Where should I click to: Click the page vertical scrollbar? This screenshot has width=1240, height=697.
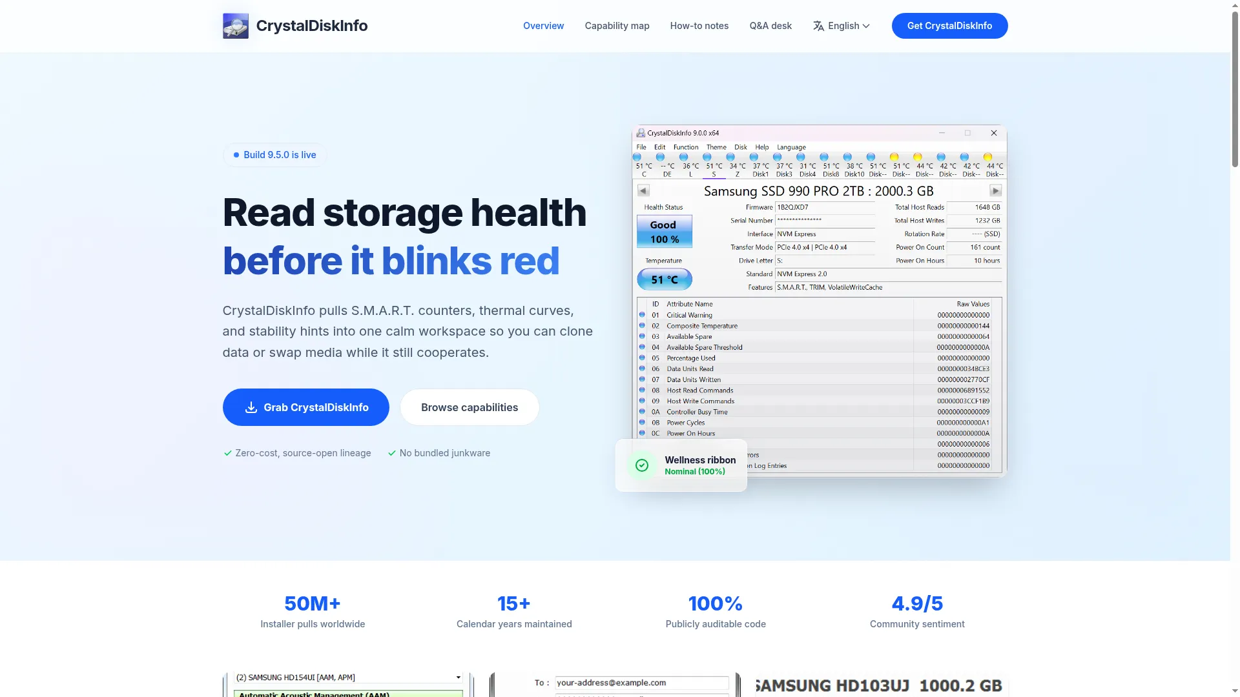[x=1235, y=348]
